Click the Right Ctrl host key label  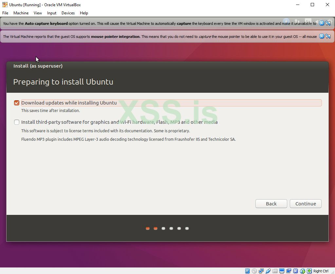[321, 271]
